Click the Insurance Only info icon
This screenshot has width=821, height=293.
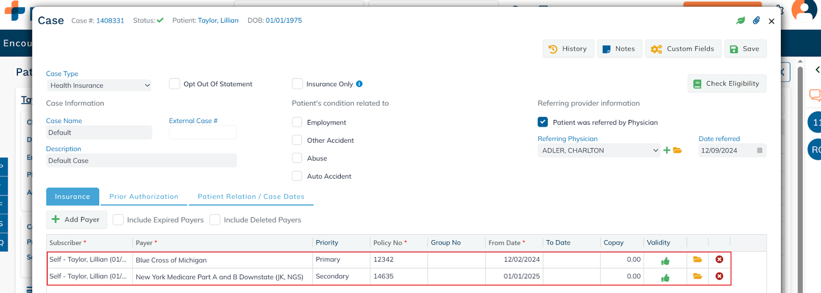coord(359,84)
